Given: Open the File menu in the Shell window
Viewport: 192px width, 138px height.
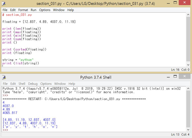Looking at the screenshot, I should [x=5, y=84].
